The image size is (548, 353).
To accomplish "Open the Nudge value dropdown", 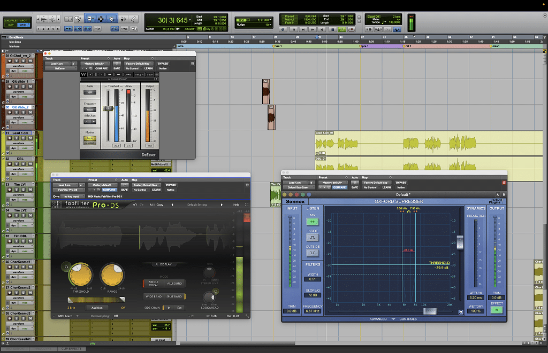I will (x=270, y=25).
